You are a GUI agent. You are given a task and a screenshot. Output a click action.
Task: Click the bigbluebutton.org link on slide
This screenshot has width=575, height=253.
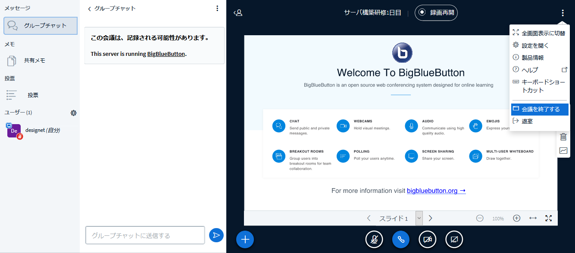pyautogui.click(x=436, y=191)
